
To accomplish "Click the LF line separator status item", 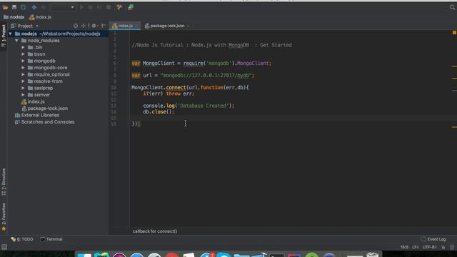I will (416, 247).
